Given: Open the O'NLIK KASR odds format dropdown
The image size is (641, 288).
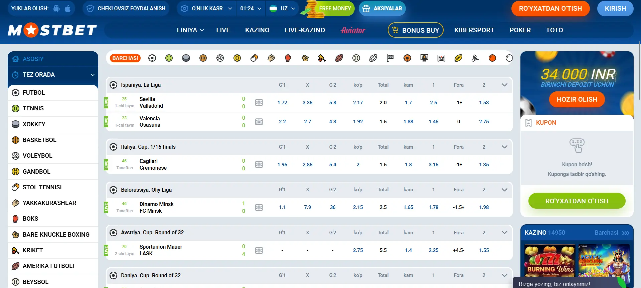Looking at the screenshot, I should pos(206,8).
